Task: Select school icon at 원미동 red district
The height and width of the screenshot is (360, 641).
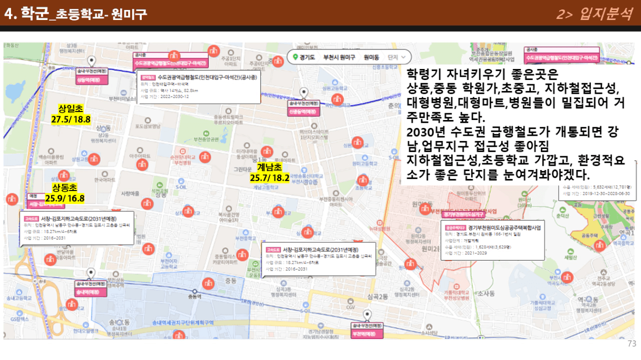Action: pos(424,208)
